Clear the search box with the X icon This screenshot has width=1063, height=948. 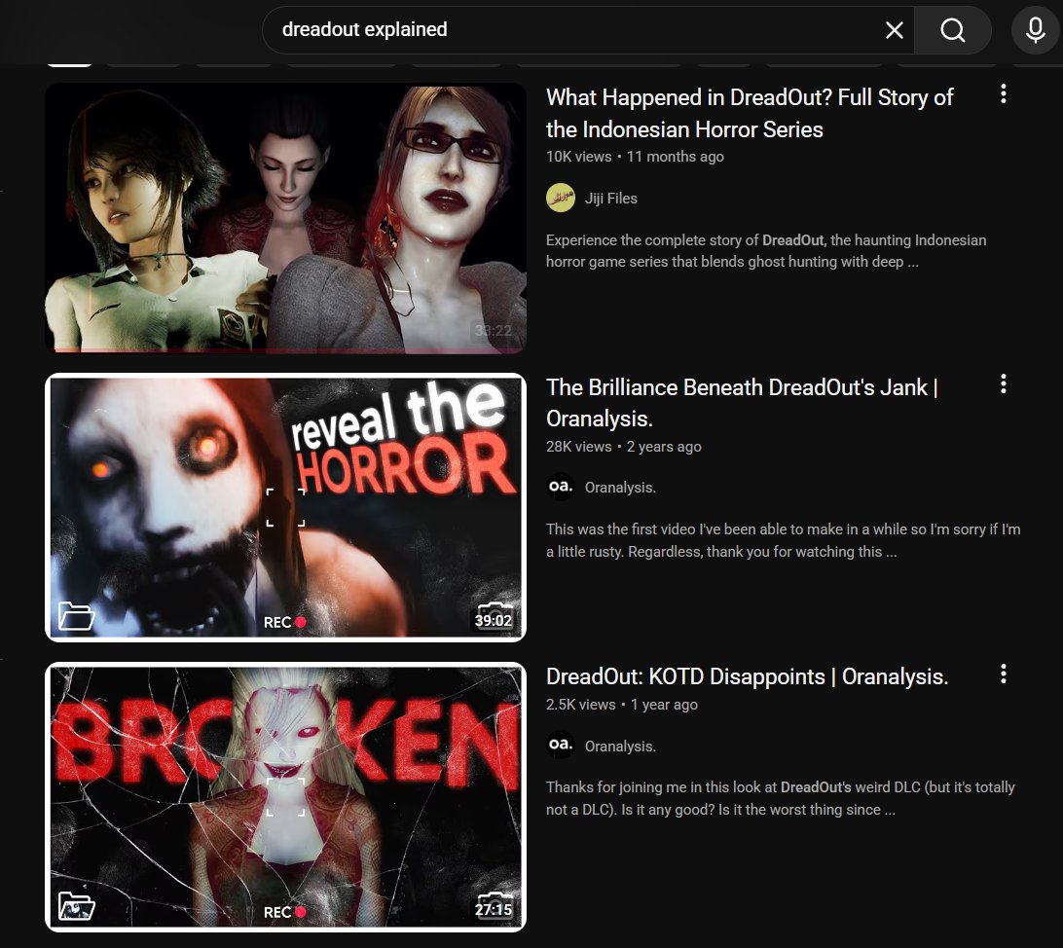tap(895, 30)
